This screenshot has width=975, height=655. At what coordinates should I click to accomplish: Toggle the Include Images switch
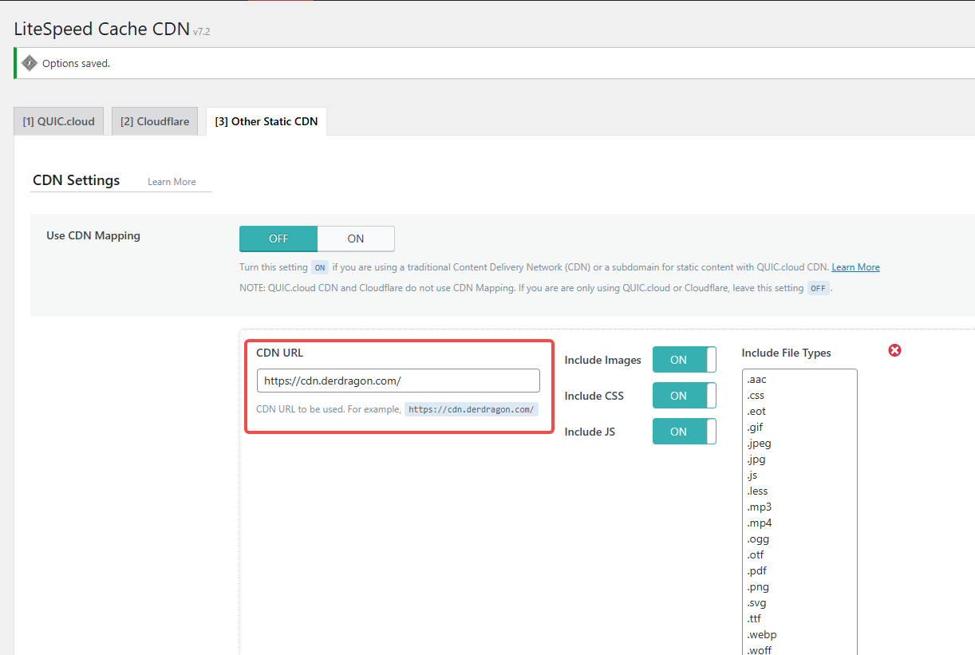684,360
